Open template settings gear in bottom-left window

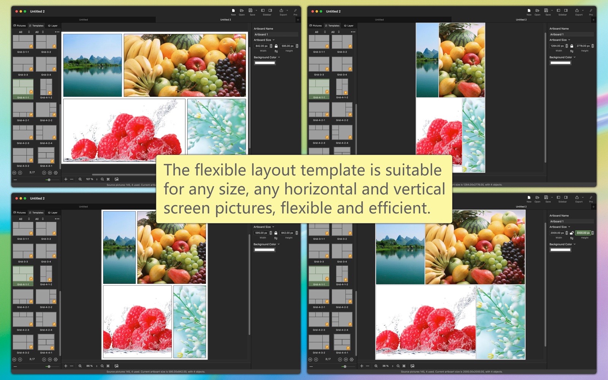click(56, 359)
